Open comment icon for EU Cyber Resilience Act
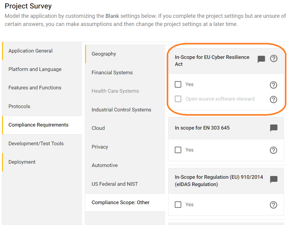287x225 pixels. click(x=261, y=59)
